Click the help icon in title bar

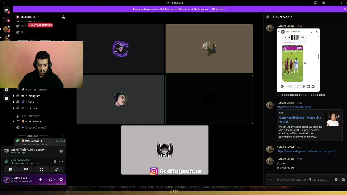pos(324,3)
